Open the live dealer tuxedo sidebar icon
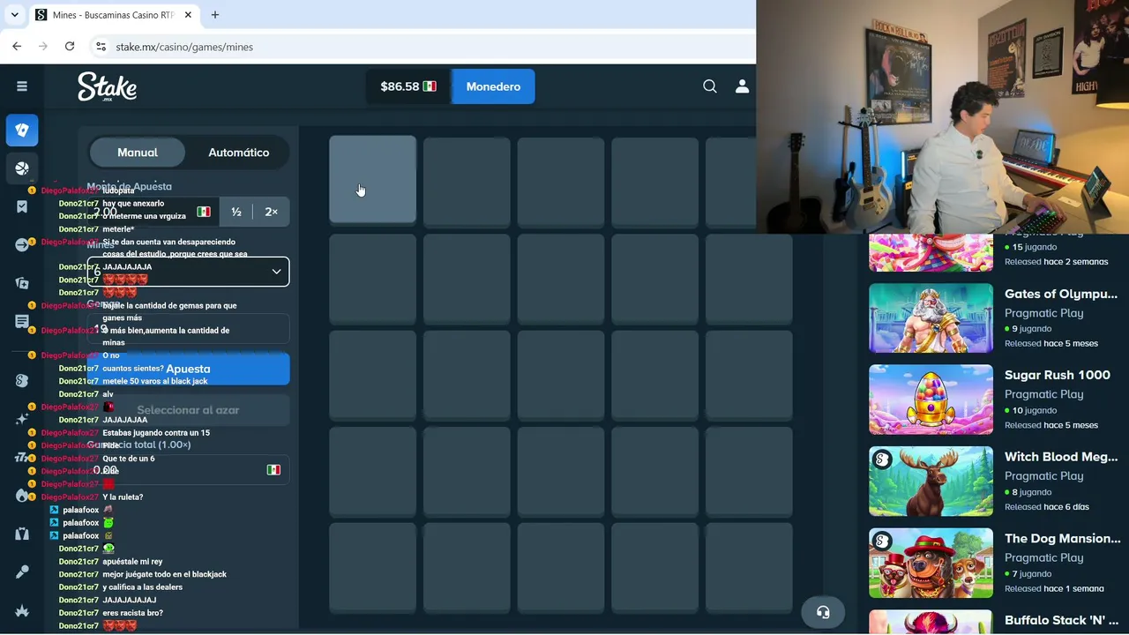The image size is (1129, 635). tap(22, 534)
